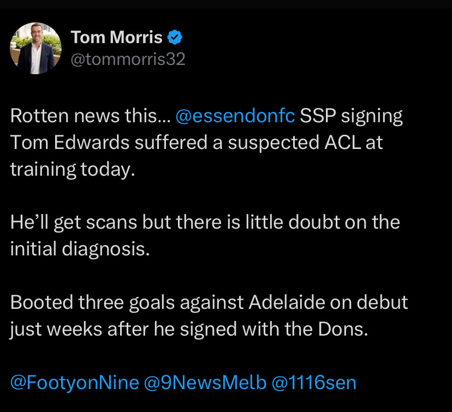Open the Tom Morris display name
This screenshot has width=452, height=412.
(117, 37)
